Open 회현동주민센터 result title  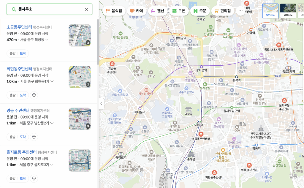coord(19,69)
